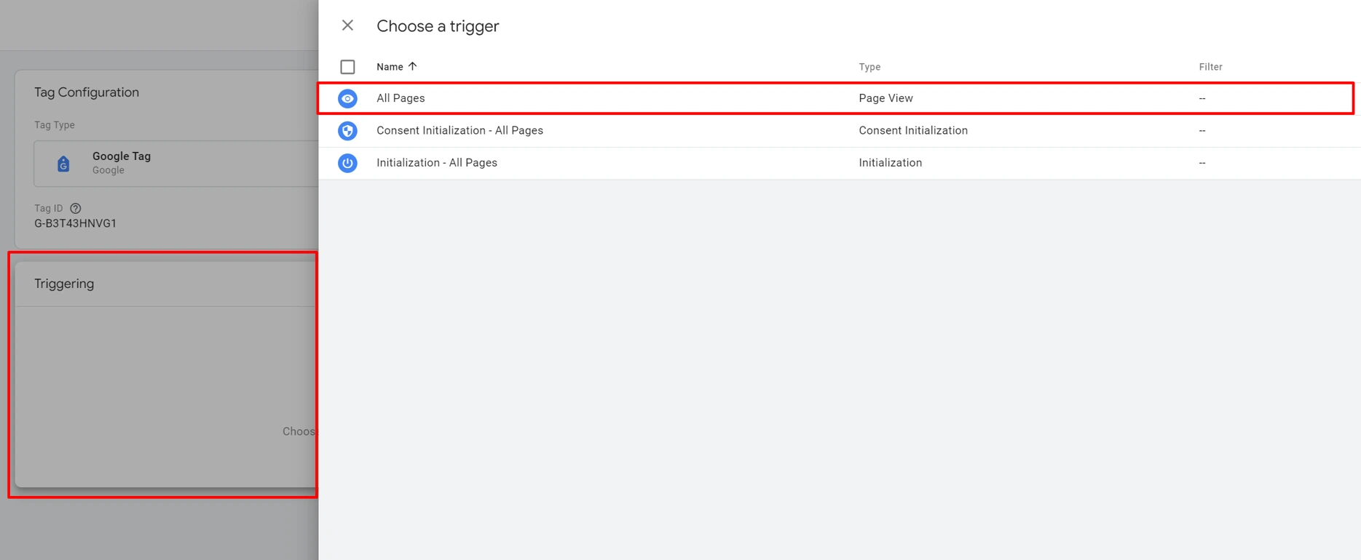Click the Consent Initialization shield icon

[x=347, y=131]
